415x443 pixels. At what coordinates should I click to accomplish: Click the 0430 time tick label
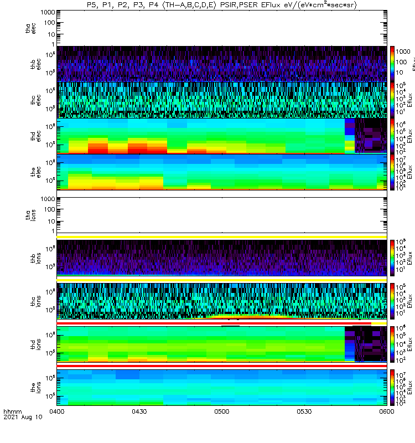tap(139, 411)
